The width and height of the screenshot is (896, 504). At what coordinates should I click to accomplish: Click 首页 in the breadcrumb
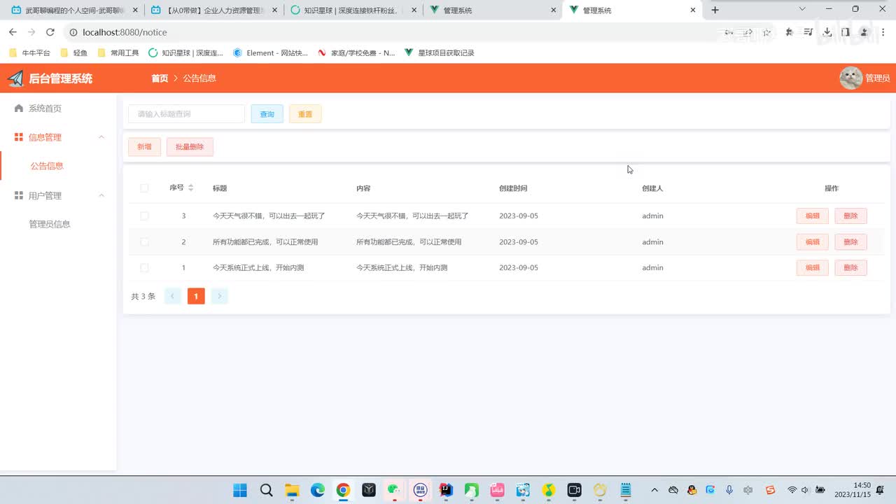pos(160,78)
